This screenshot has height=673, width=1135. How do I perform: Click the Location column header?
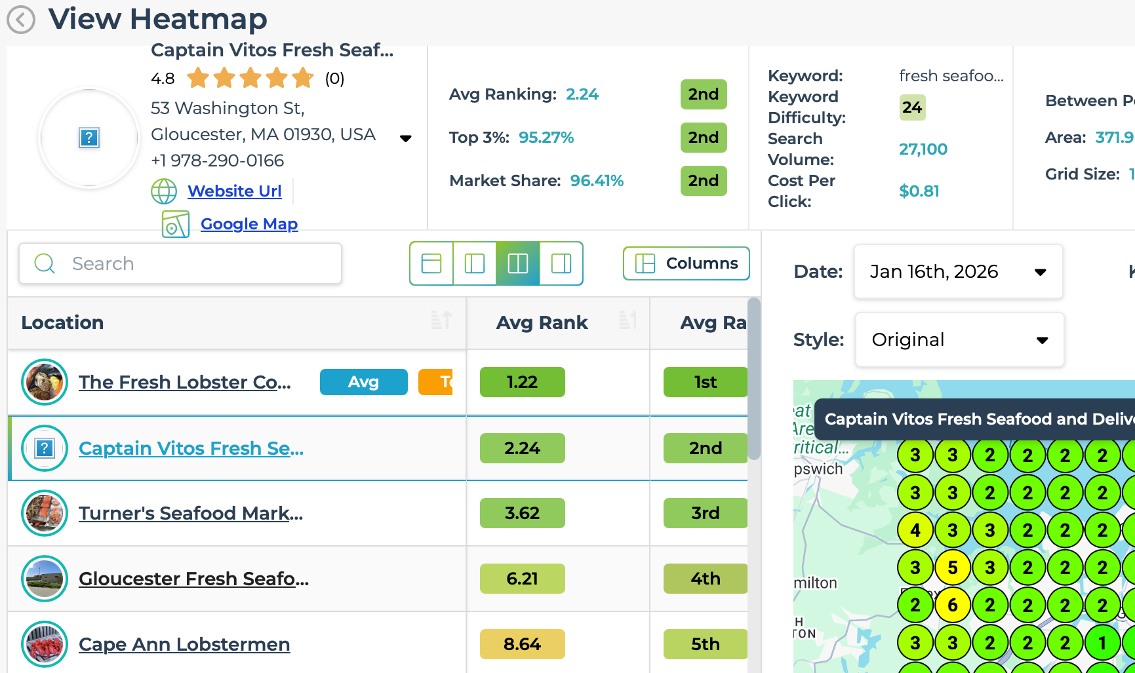tap(237, 323)
